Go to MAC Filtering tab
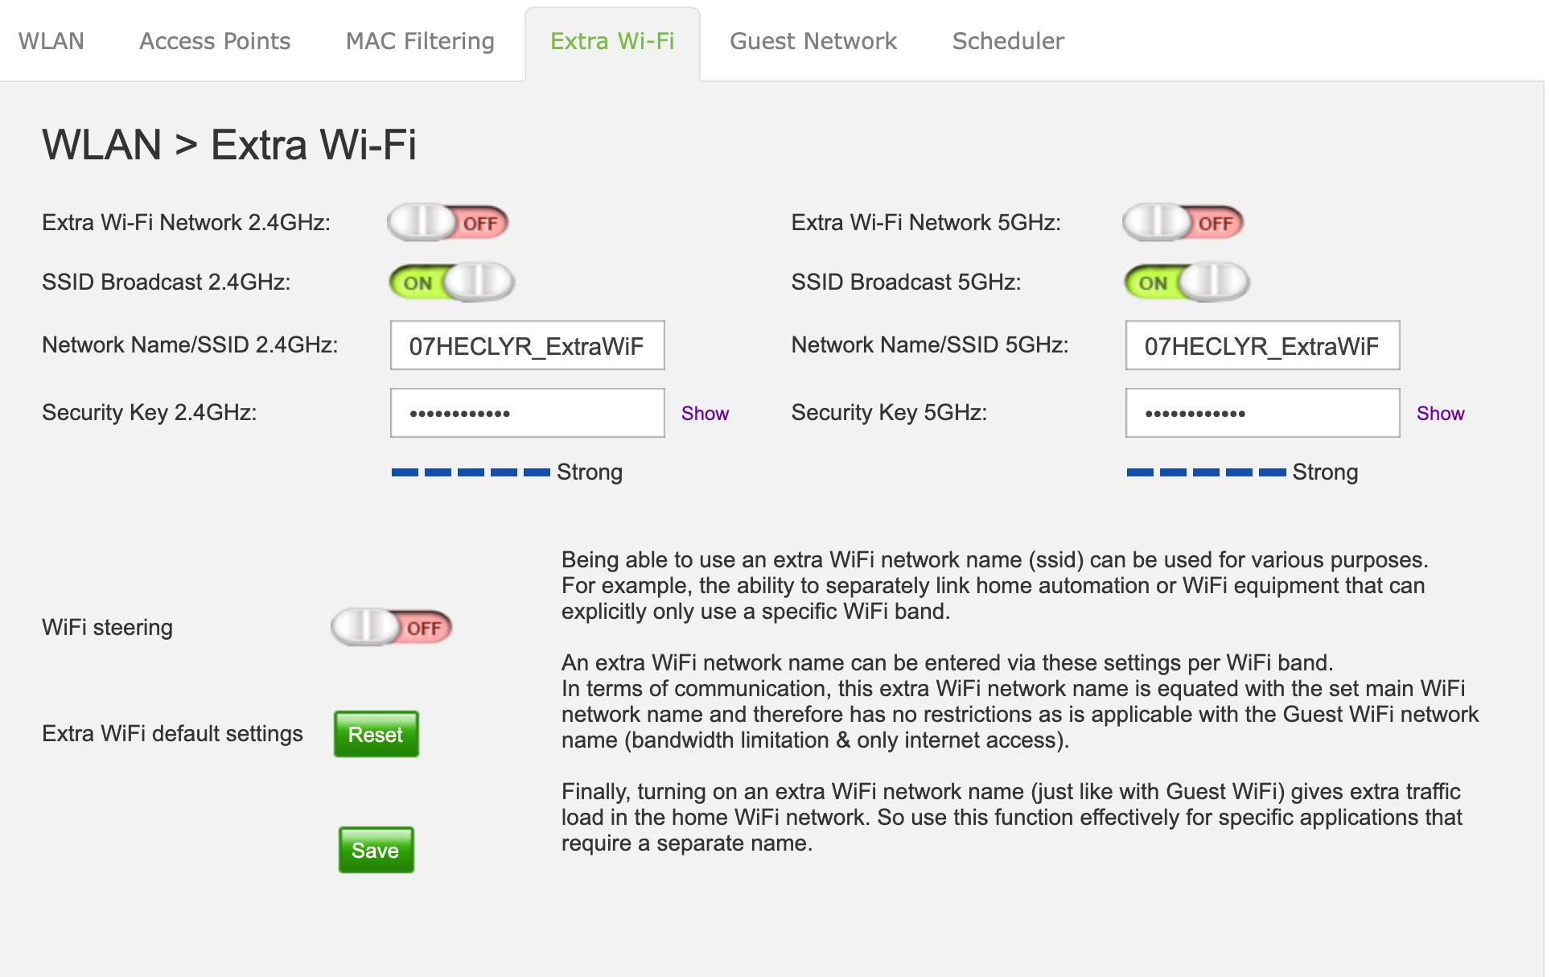The width and height of the screenshot is (1551, 977). click(x=420, y=41)
